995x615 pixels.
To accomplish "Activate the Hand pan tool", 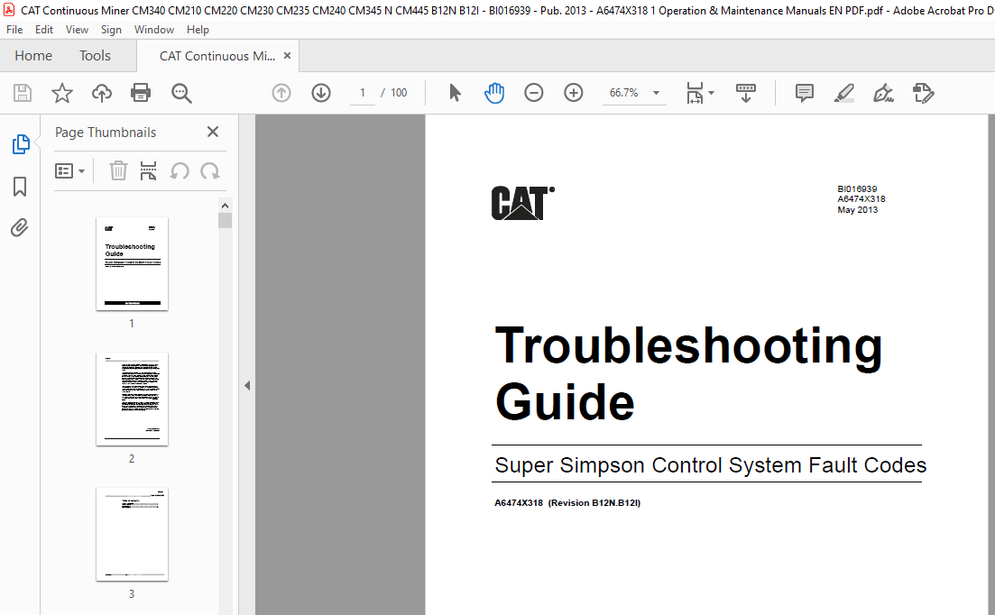I will pyautogui.click(x=494, y=93).
